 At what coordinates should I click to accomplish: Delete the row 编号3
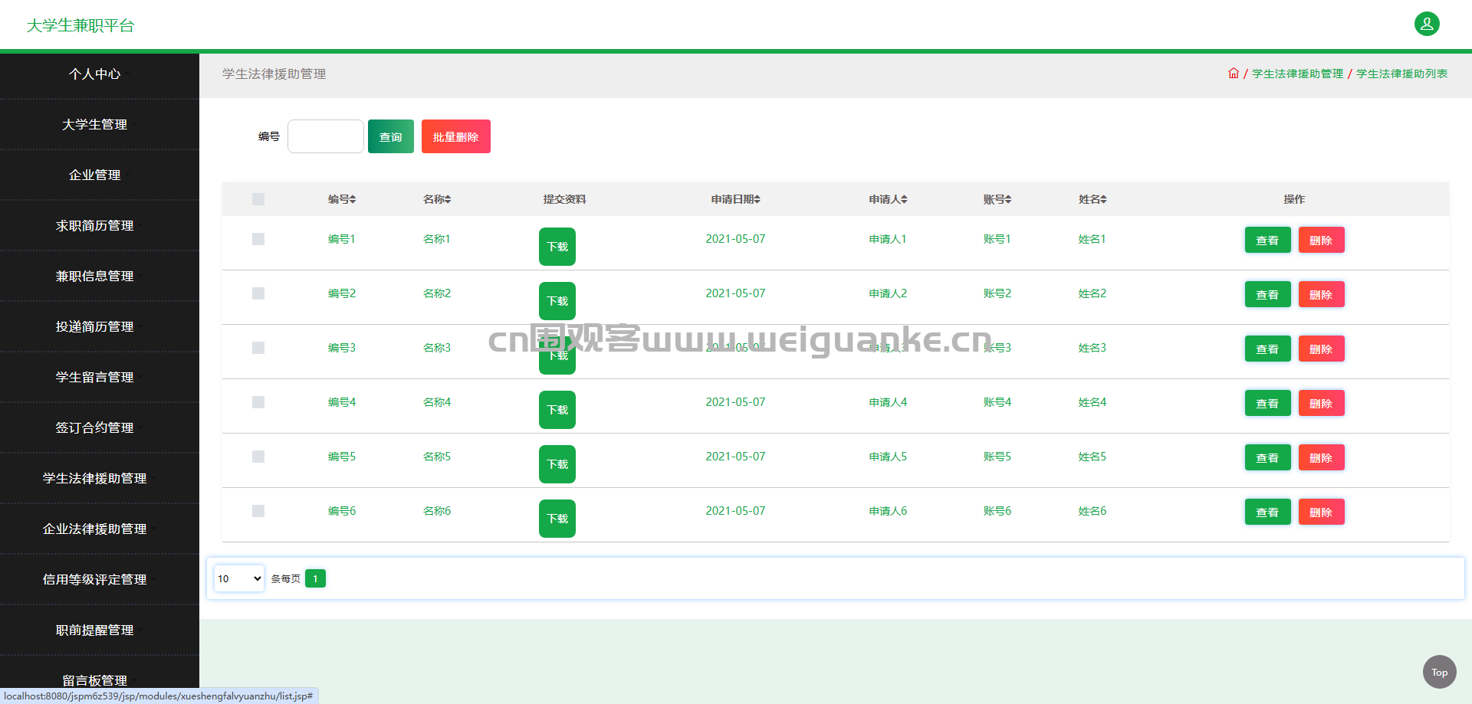(x=1321, y=349)
